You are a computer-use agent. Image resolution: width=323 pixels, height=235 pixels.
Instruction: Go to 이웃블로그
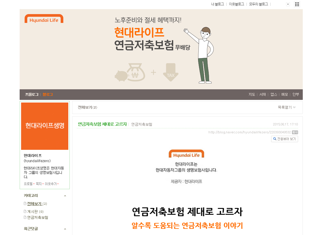(x=237, y=4)
